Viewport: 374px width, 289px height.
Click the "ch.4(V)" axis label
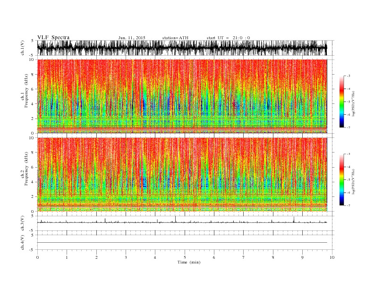(23, 242)
